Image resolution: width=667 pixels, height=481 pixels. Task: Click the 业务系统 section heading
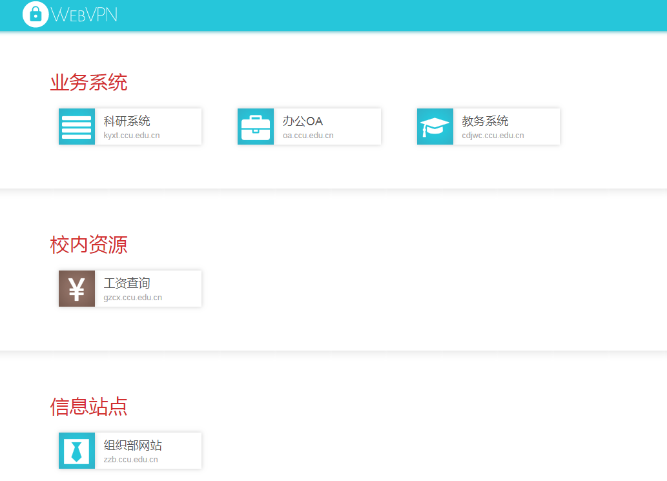pyautogui.click(x=88, y=83)
